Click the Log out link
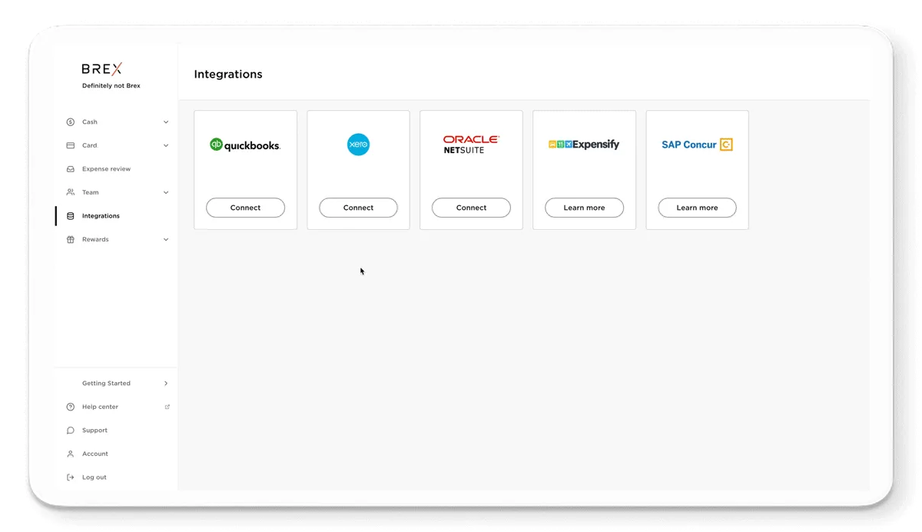Viewport: 922px width, 532px height. pyautogui.click(x=95, y=477)
